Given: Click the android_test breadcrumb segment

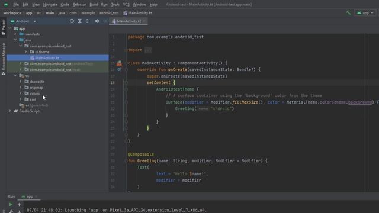Looking at the screenshot, I should tap(109, 13).
